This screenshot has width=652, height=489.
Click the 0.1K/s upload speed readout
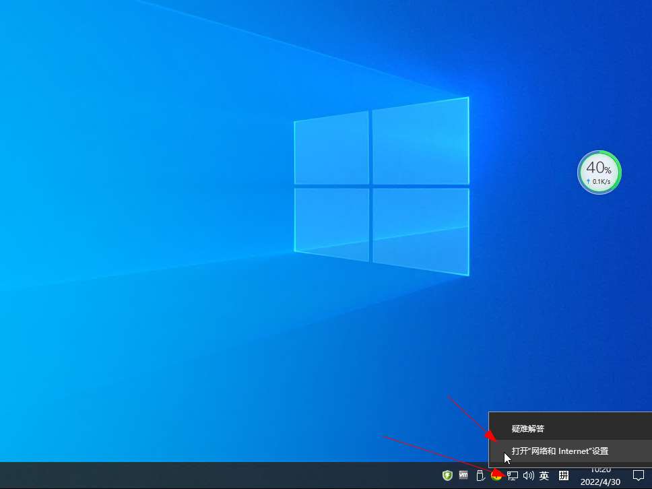pyautogui.click(x=599, y=182)
